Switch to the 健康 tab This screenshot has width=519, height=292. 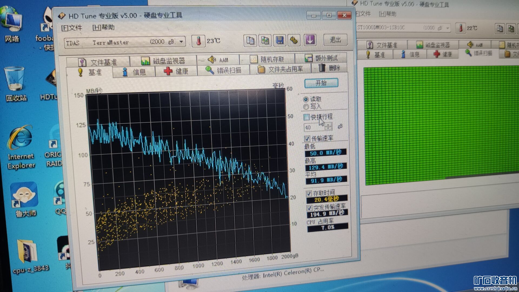click(176, 71)
